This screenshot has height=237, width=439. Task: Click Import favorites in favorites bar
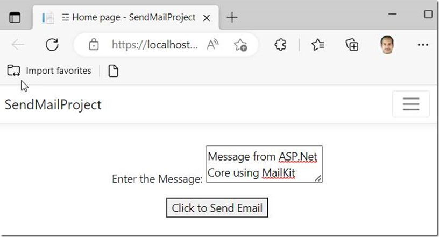click(49, 71)
